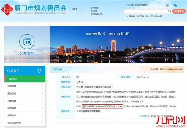Click the arrow on the 聚焦两会 row

42,93
